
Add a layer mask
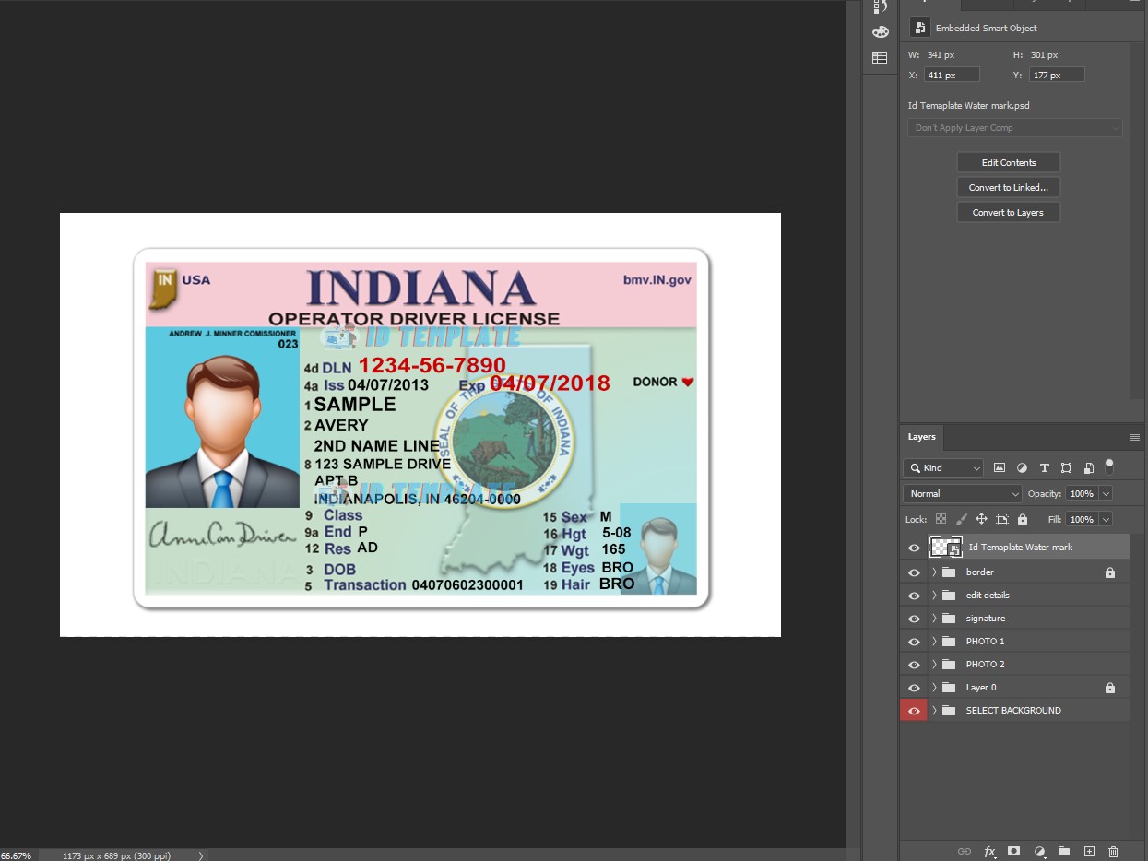click(1014, 852)
